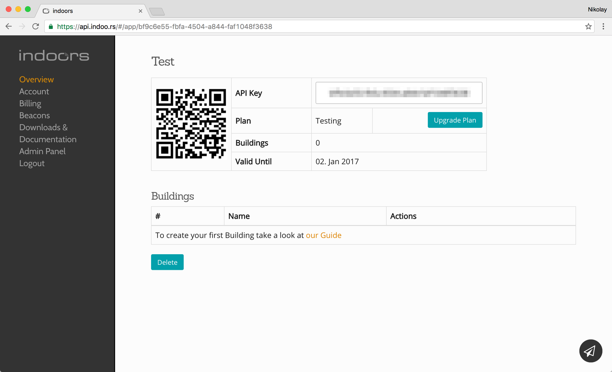Open the Admin Panel
612x372 pixels.
(42, 151)
